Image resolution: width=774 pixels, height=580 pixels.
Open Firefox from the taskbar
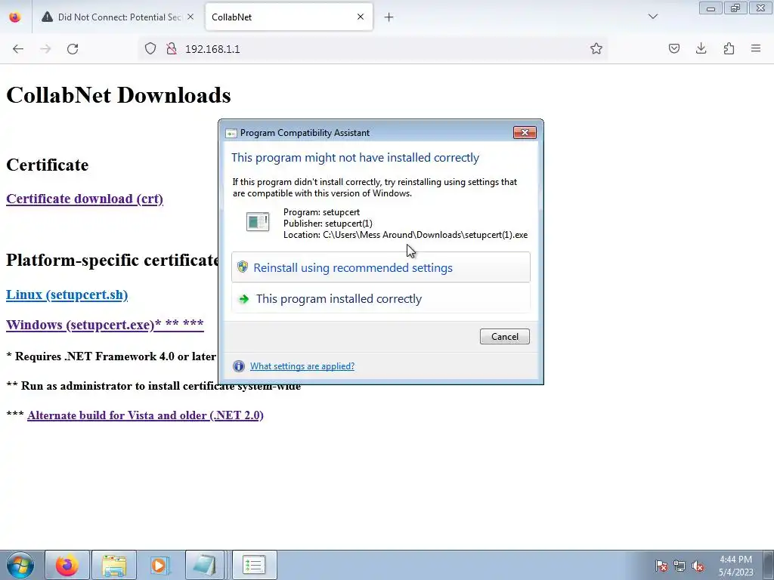[x=67, y=565]
